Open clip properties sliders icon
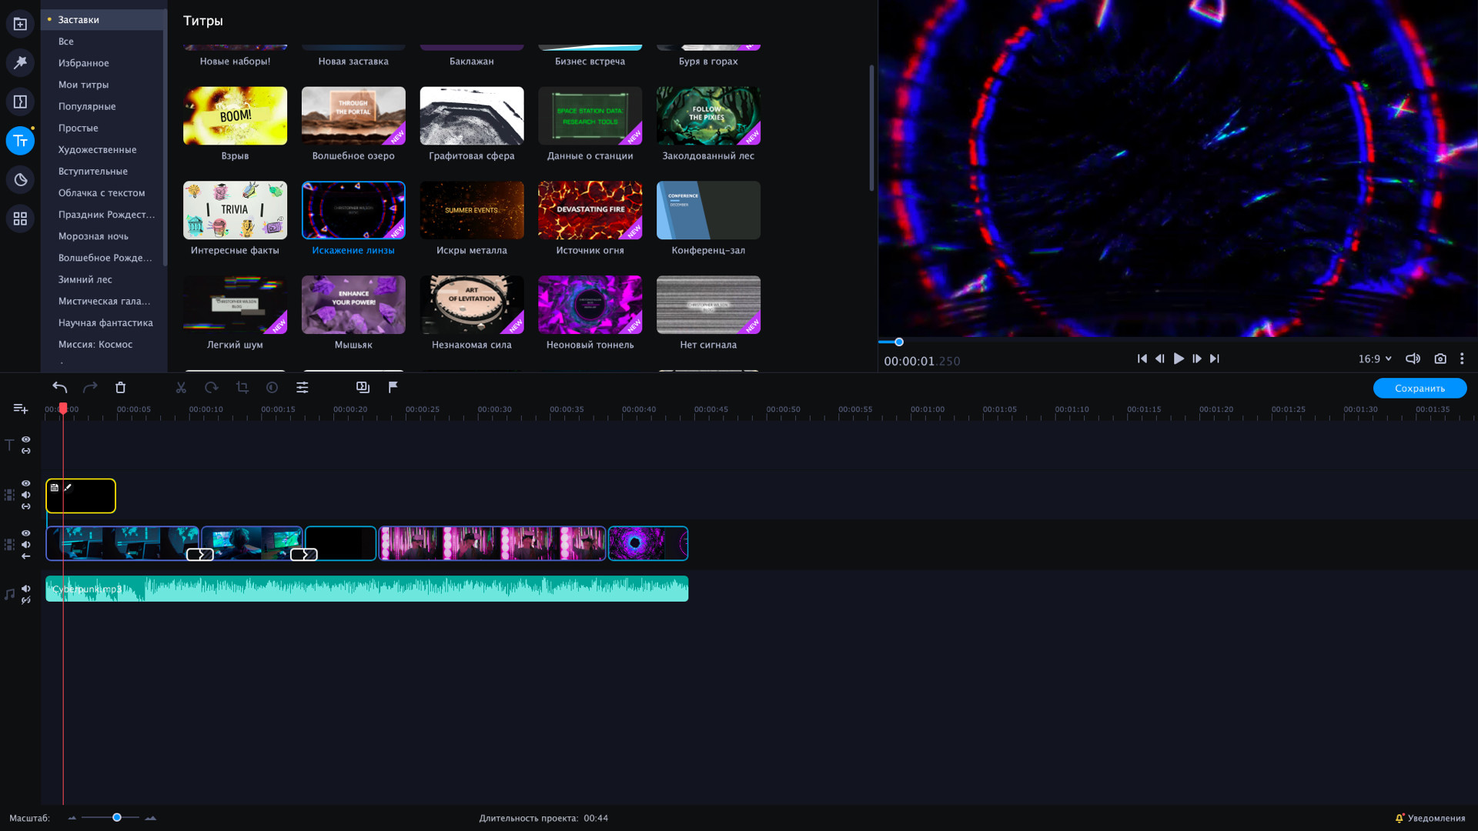1478x831 pixels. point(303,388)
